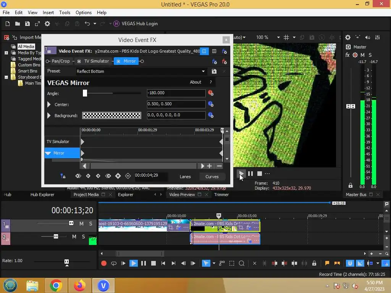
Task: Expand the Media By Type tree node
Action: [x=6, y=53]
